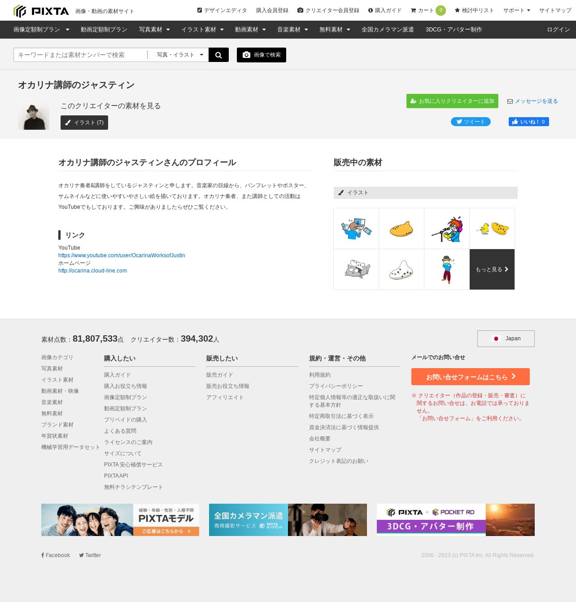
Task: Click the 3DCG・アバター制作 banner
Action: [456, 520]
